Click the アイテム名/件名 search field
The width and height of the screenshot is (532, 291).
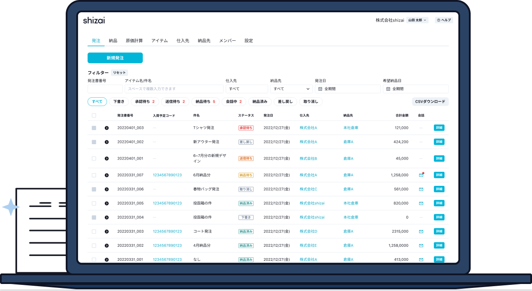(174, 89)
